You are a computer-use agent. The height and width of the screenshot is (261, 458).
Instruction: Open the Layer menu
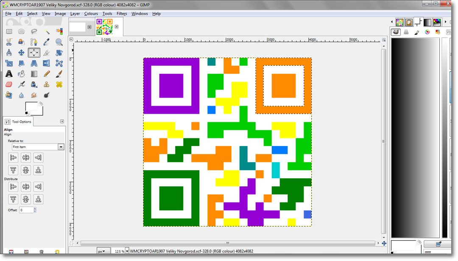click(75, 14)
